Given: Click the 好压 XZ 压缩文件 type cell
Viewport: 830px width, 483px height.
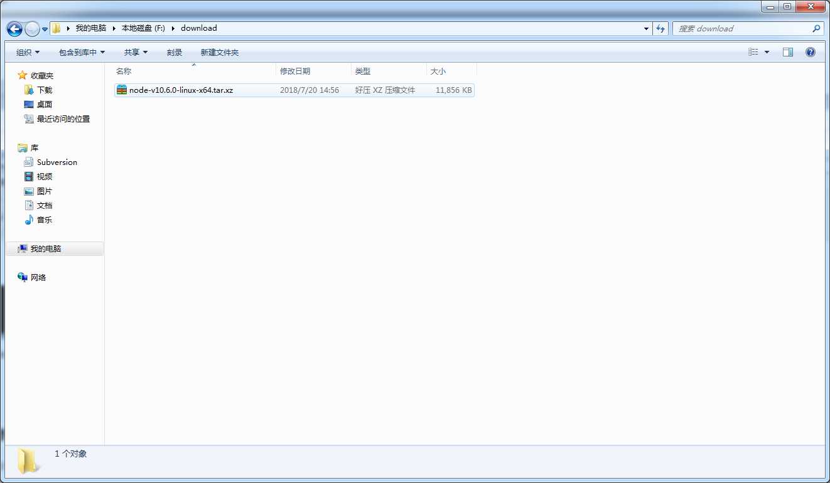Looking at the screenshot, I should (385, 90).
